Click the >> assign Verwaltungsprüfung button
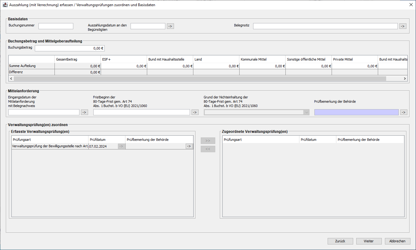This screenshot has width=416, height=250. click(x=208, y=141)
